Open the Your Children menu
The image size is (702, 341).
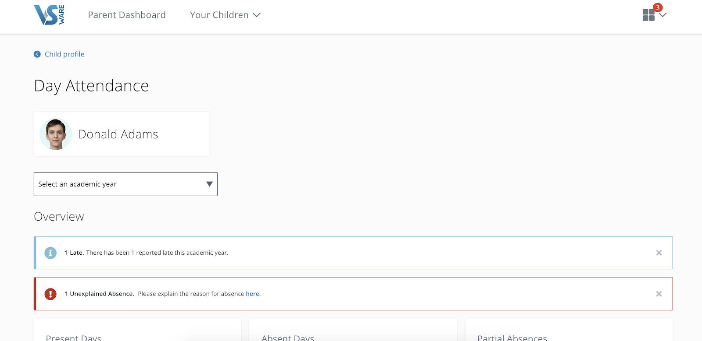[219, 15]
